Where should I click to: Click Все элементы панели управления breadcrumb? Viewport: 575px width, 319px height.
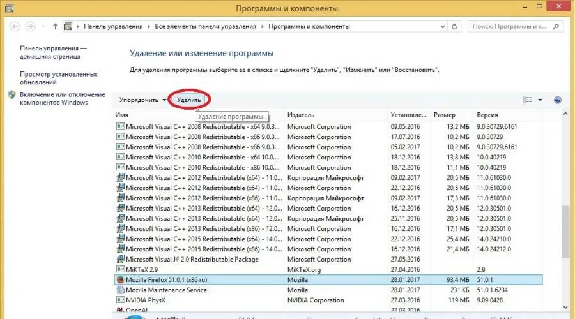click(205, 26)
